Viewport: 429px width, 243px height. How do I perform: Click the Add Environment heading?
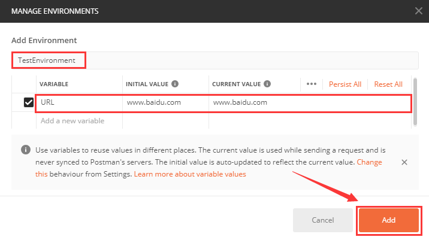pyautogui.click(x=44, y=41)
